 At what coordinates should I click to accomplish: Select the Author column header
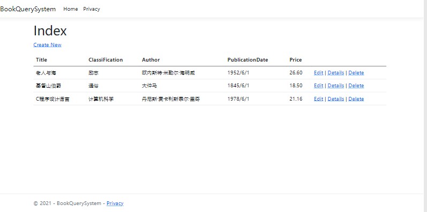(x=151, y=60)
